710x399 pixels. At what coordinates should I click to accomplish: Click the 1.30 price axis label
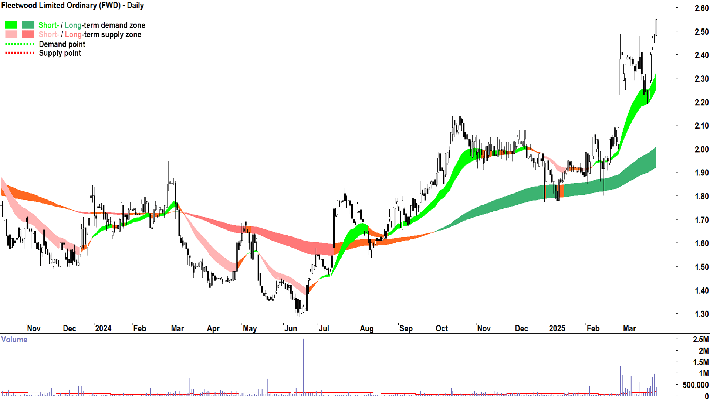(x=701, y=314)
